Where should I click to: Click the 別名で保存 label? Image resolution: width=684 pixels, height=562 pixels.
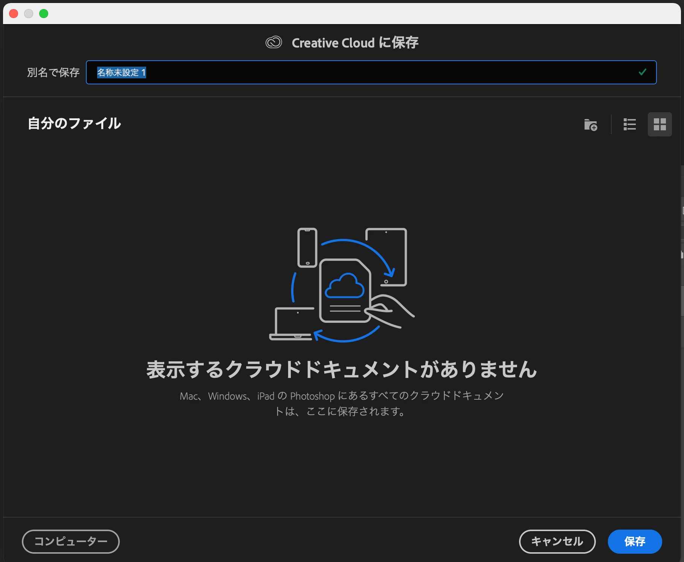click(53, 72)
